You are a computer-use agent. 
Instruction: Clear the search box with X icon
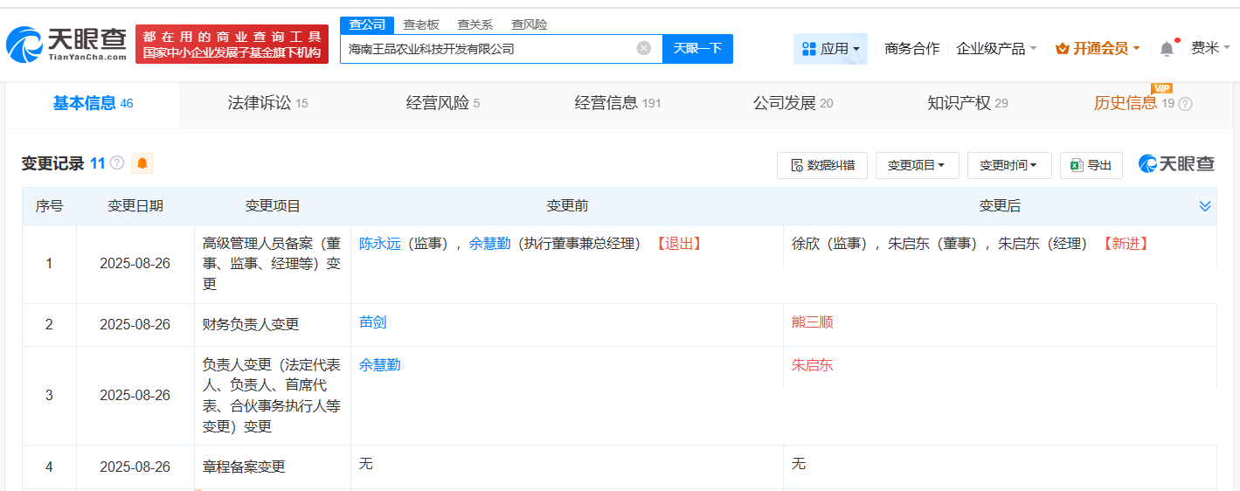(644, 48)
